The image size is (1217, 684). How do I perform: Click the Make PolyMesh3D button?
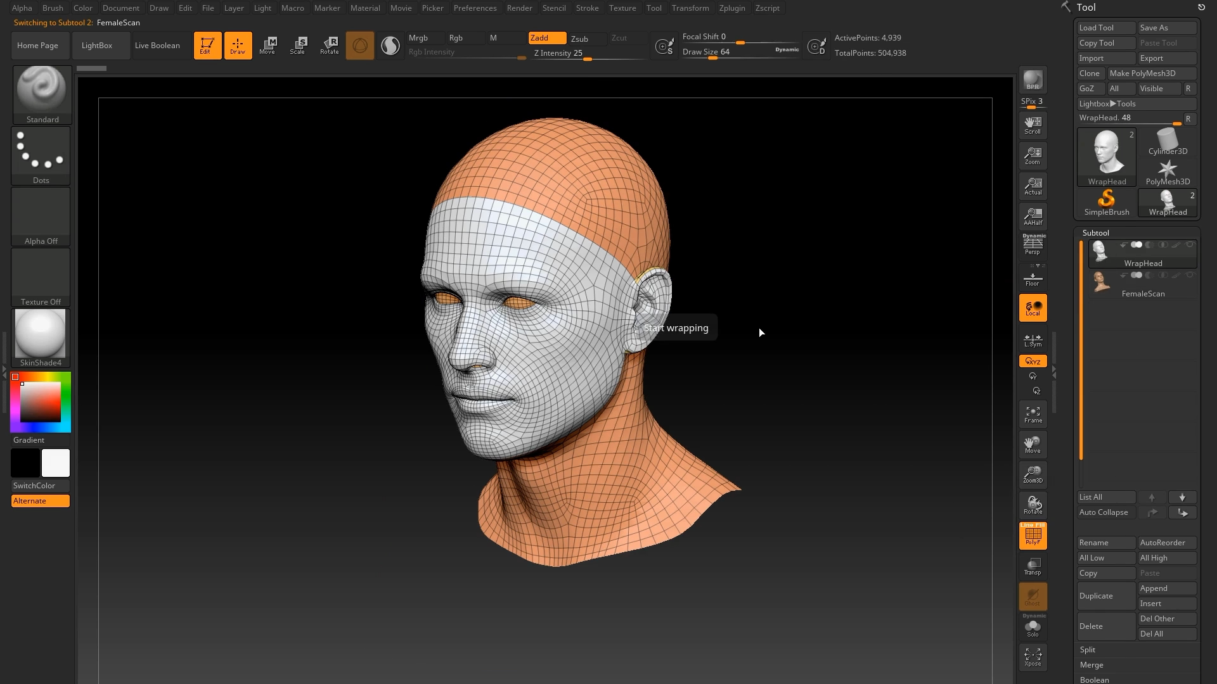[1151, 73]
